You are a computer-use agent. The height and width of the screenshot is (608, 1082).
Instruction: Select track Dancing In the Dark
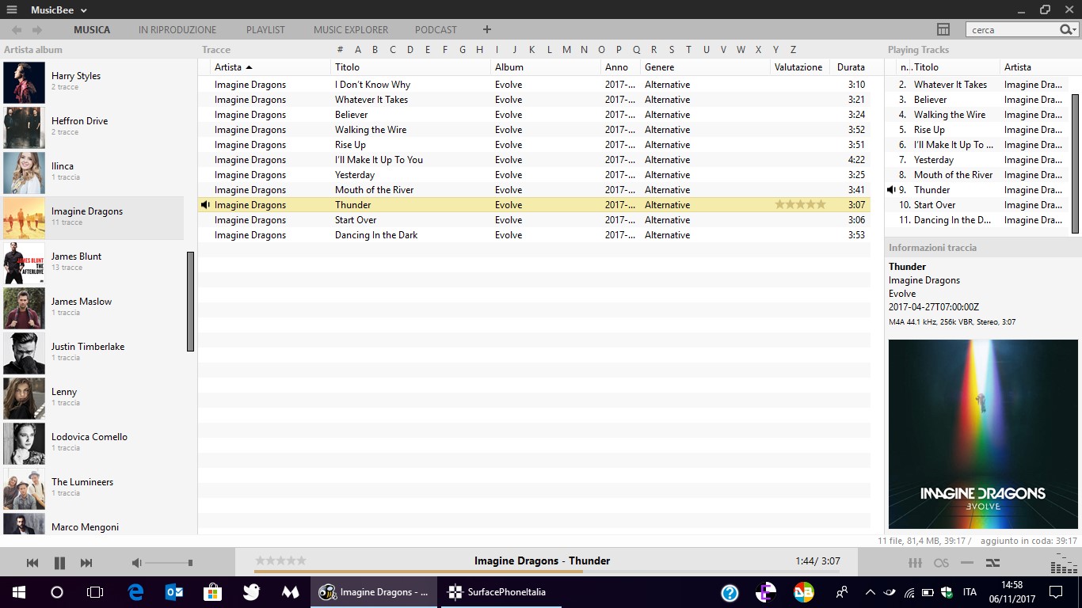[x=534, y=235]
